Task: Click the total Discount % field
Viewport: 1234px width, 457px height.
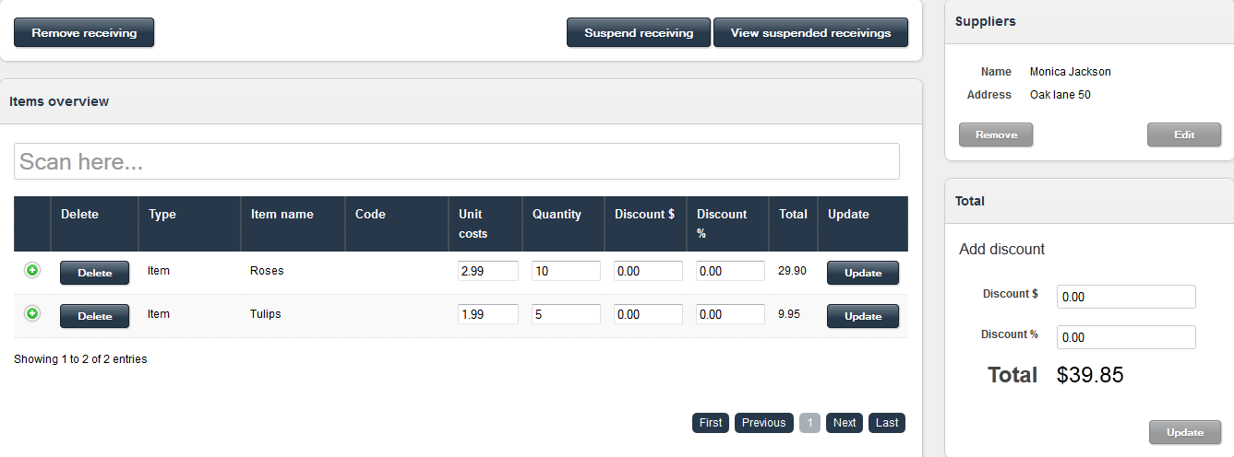Action: click(x=1125, y=337)
